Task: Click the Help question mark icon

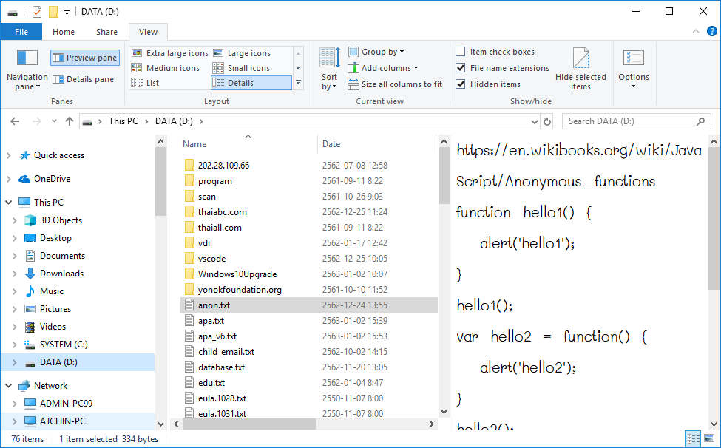Action: tap(711, 31)
